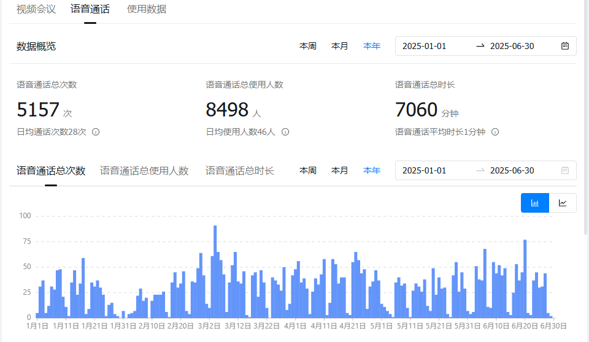Show info tooltip for 日均通话次数28次
Viewport: 589px width, 342px height.
pyautogui.click(x=96, y=132)
